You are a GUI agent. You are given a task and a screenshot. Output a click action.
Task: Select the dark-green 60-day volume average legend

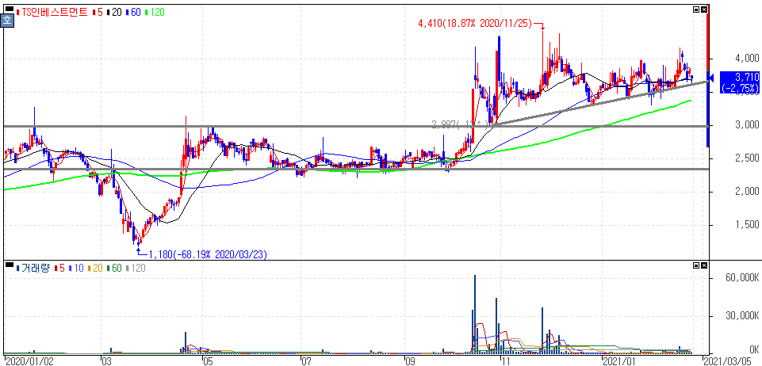point(114,268)
